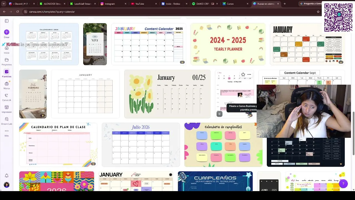Open the January Content Calendar 2025 template
The image size is (355, 200).
(149, 44)
